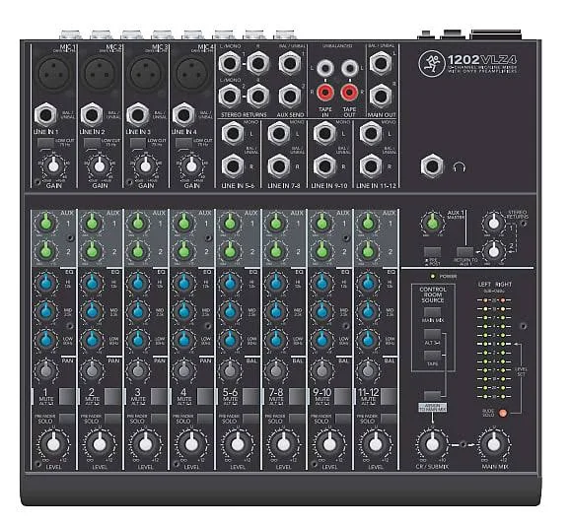Click the LINE IN 9-10 left jack
This screenshot has width=570, height=524.
[324, 134]
